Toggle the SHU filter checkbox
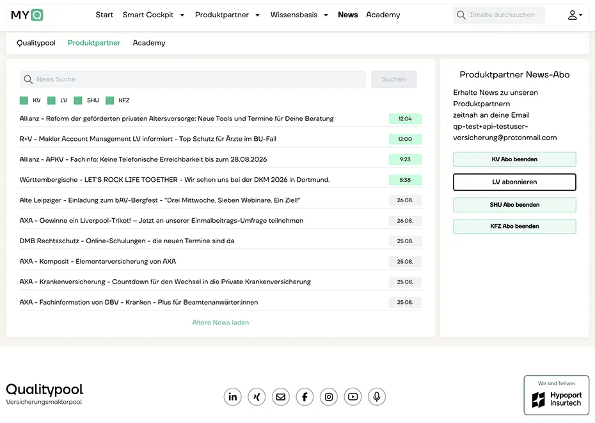 78,100
